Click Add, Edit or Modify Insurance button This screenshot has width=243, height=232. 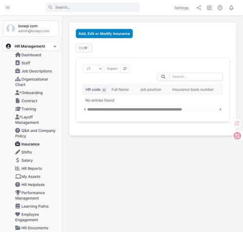pyautogui.click(x=104, y=33)
